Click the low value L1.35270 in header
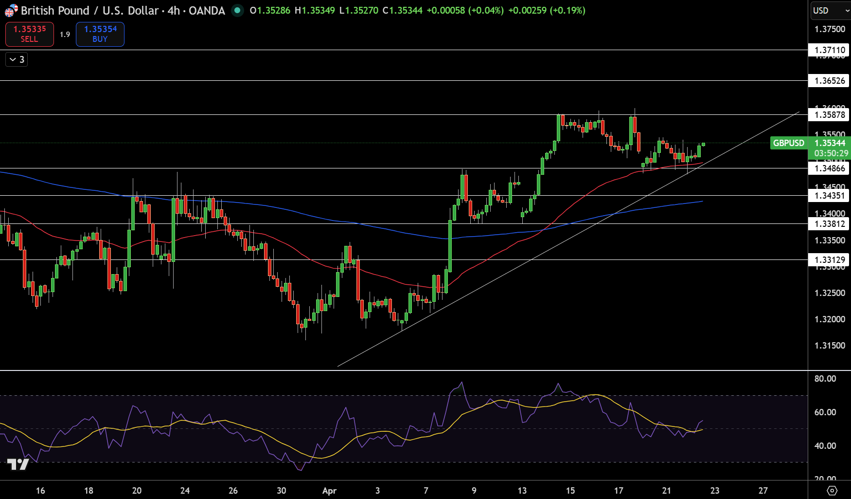 click(x=358, y=10)
